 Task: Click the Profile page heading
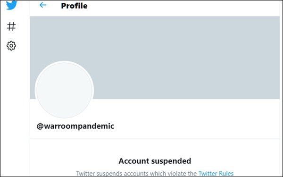(74, 6)
